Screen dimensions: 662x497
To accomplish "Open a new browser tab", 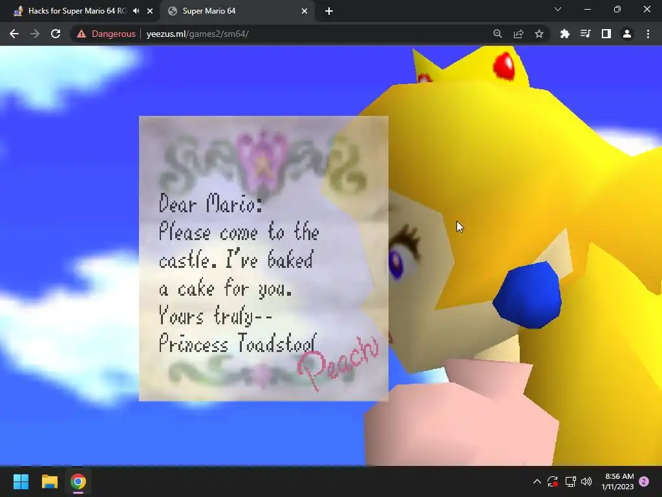I will pyautogui.click(x=329, y=11).
